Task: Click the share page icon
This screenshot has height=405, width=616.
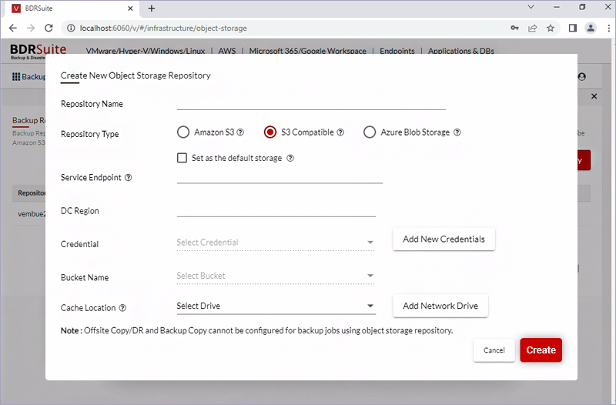Action: coord(533,28)
